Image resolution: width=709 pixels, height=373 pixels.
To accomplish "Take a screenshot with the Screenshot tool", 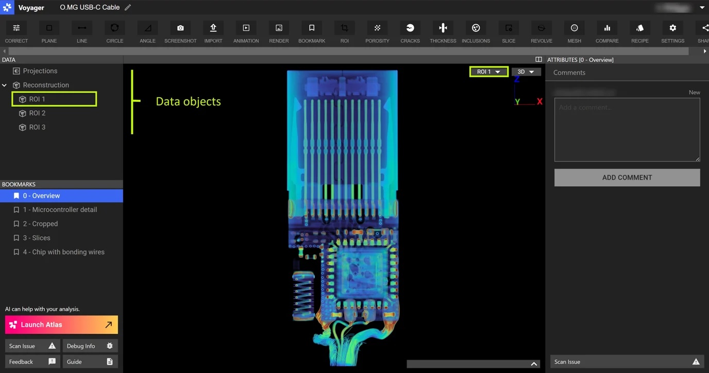I will tap(180, 33).
